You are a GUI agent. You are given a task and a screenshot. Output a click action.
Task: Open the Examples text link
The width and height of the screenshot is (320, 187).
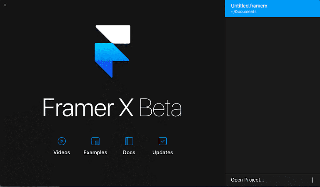tap(95, 153)
